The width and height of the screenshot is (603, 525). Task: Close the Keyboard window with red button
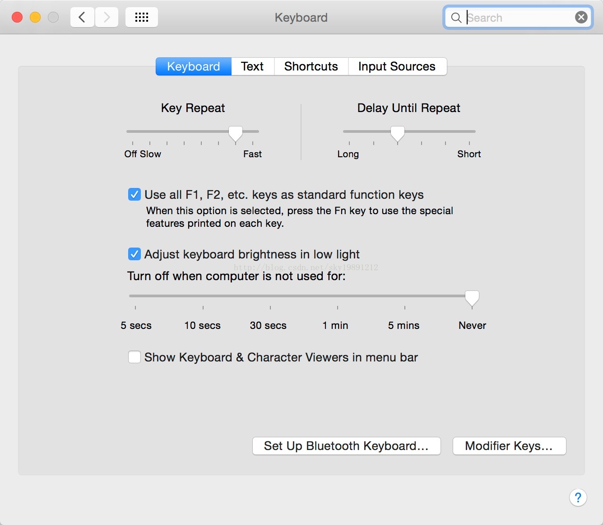point(17,17)
